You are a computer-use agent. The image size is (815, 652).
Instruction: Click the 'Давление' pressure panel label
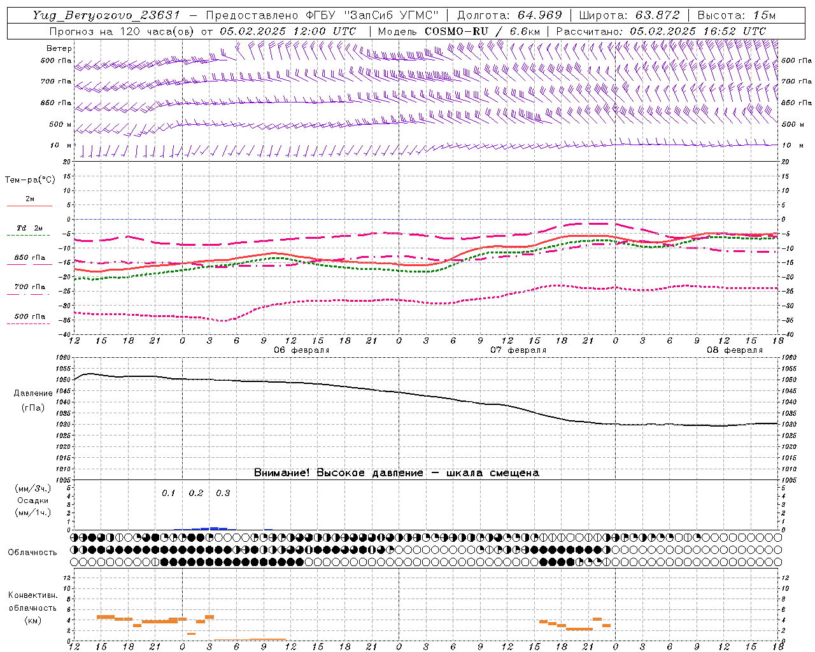point(33,393)
